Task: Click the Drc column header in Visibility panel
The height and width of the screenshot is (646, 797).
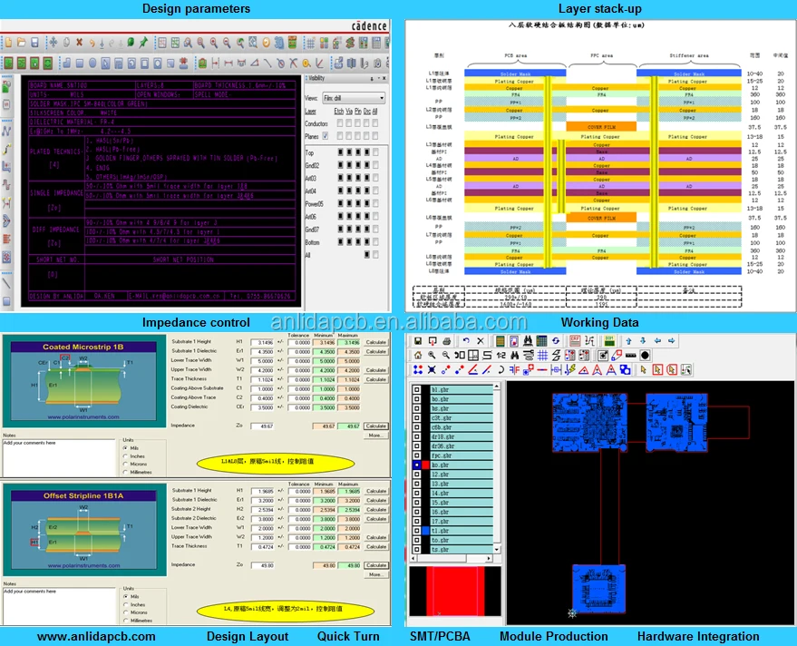Action: point(367,111)
